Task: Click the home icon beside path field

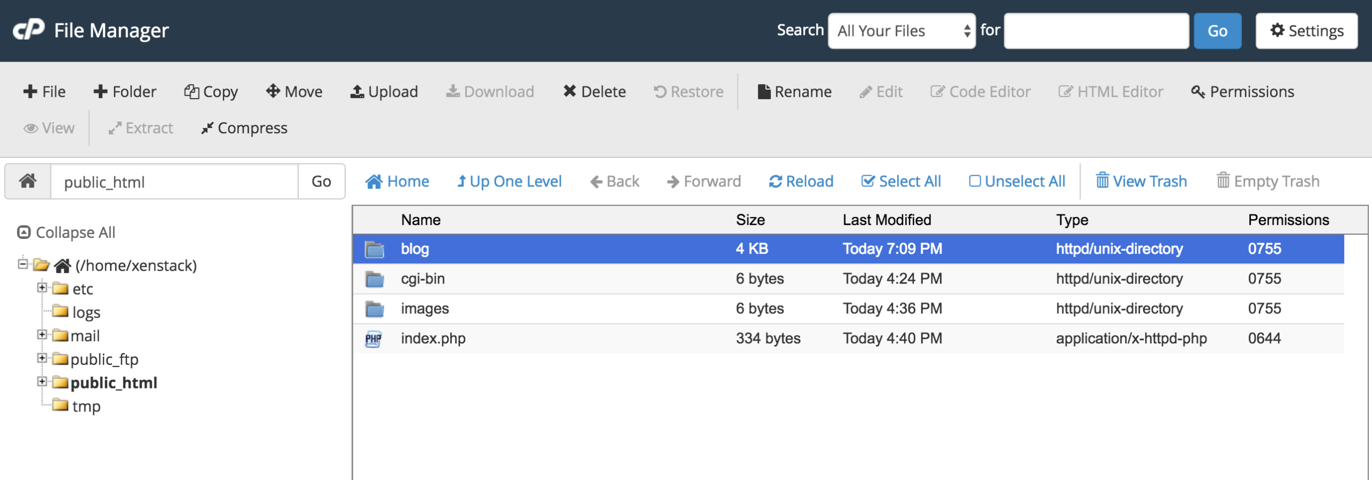Action: [x=28, y=182]
